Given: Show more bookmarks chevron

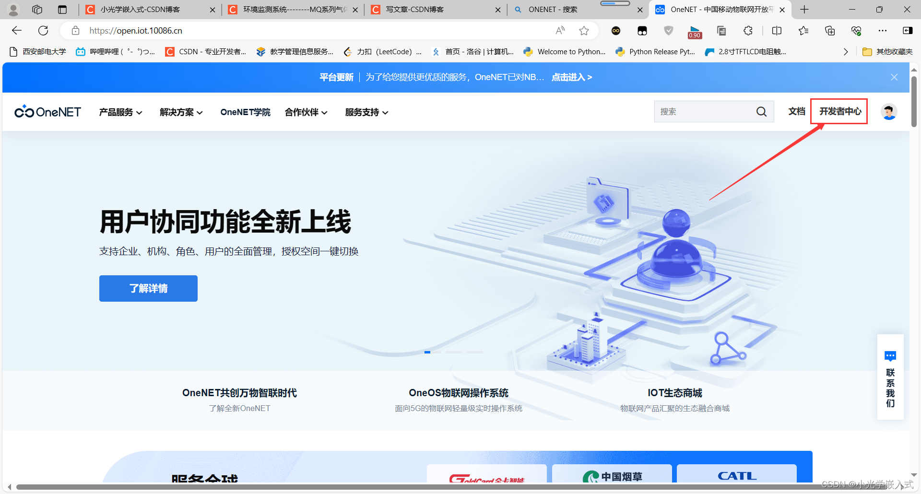Looking at the screenshot, I should (846, 52).
